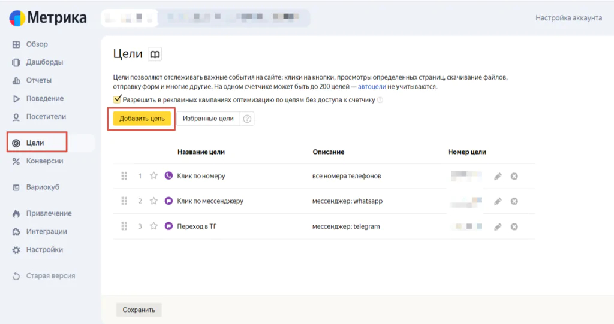
Task: Edit the Клик по номеру goal with pencil icon
Action: click(498, 176)
